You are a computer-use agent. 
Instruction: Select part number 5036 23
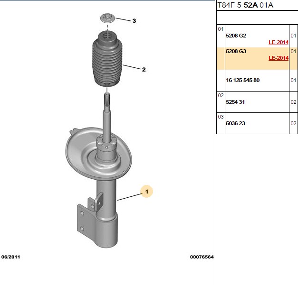[x=235, y=123]
